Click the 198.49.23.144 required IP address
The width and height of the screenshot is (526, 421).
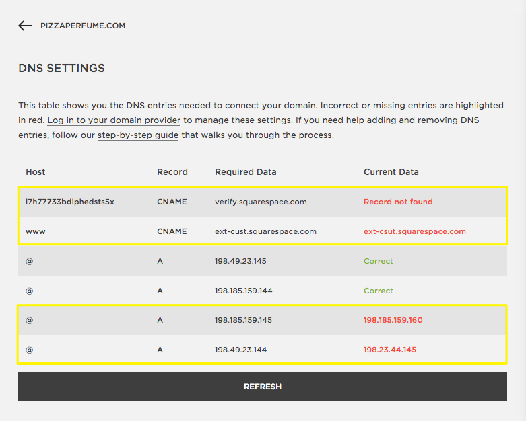pos(240,350)
